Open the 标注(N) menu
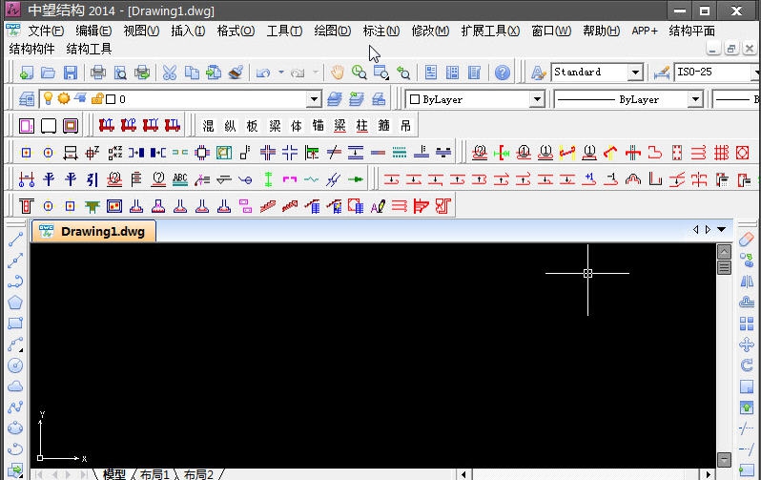 coord(381,31)
